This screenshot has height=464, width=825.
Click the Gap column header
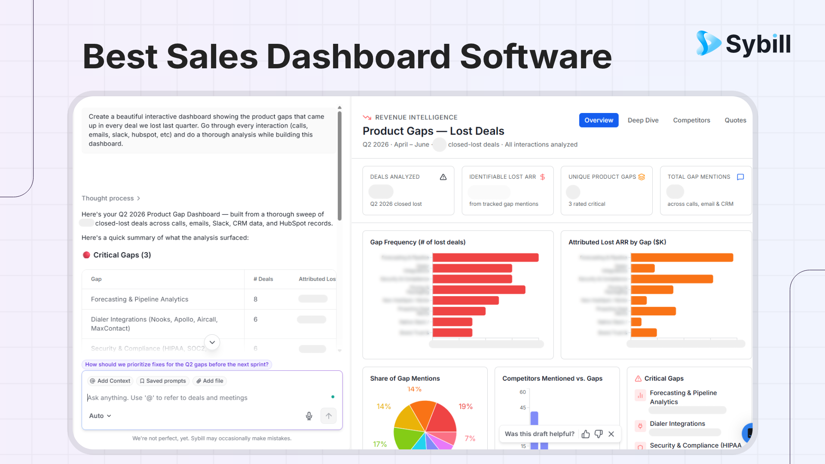96,279
